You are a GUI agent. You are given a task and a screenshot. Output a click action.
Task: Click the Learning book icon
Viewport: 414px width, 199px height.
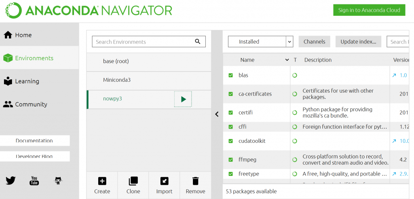pos(8,81)
